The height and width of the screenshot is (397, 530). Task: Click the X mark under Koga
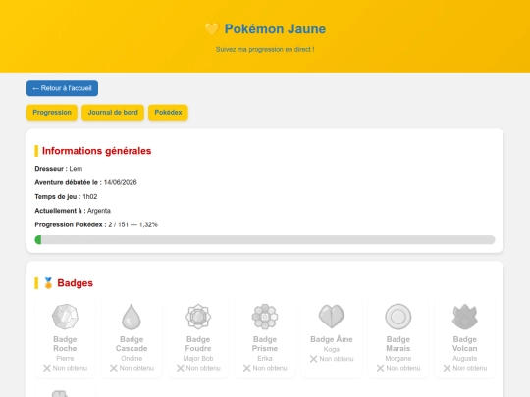(313, 359)
